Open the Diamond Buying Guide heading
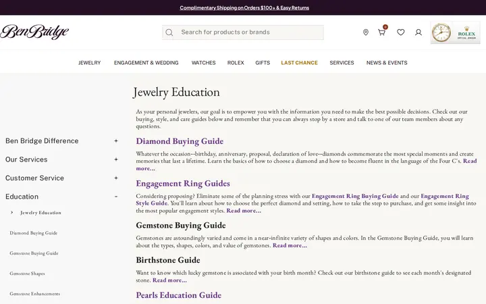 [x=180, y=141]
